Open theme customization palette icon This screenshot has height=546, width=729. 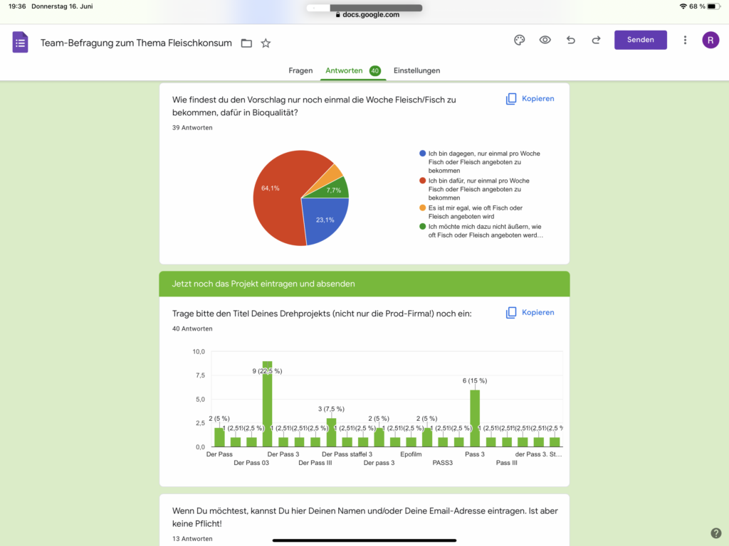click(x=519, y=40)
